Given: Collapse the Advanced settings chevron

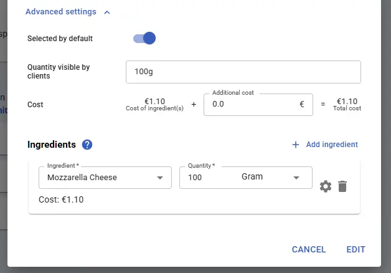Looking at the screenshot, I should (x=107, y=12).
